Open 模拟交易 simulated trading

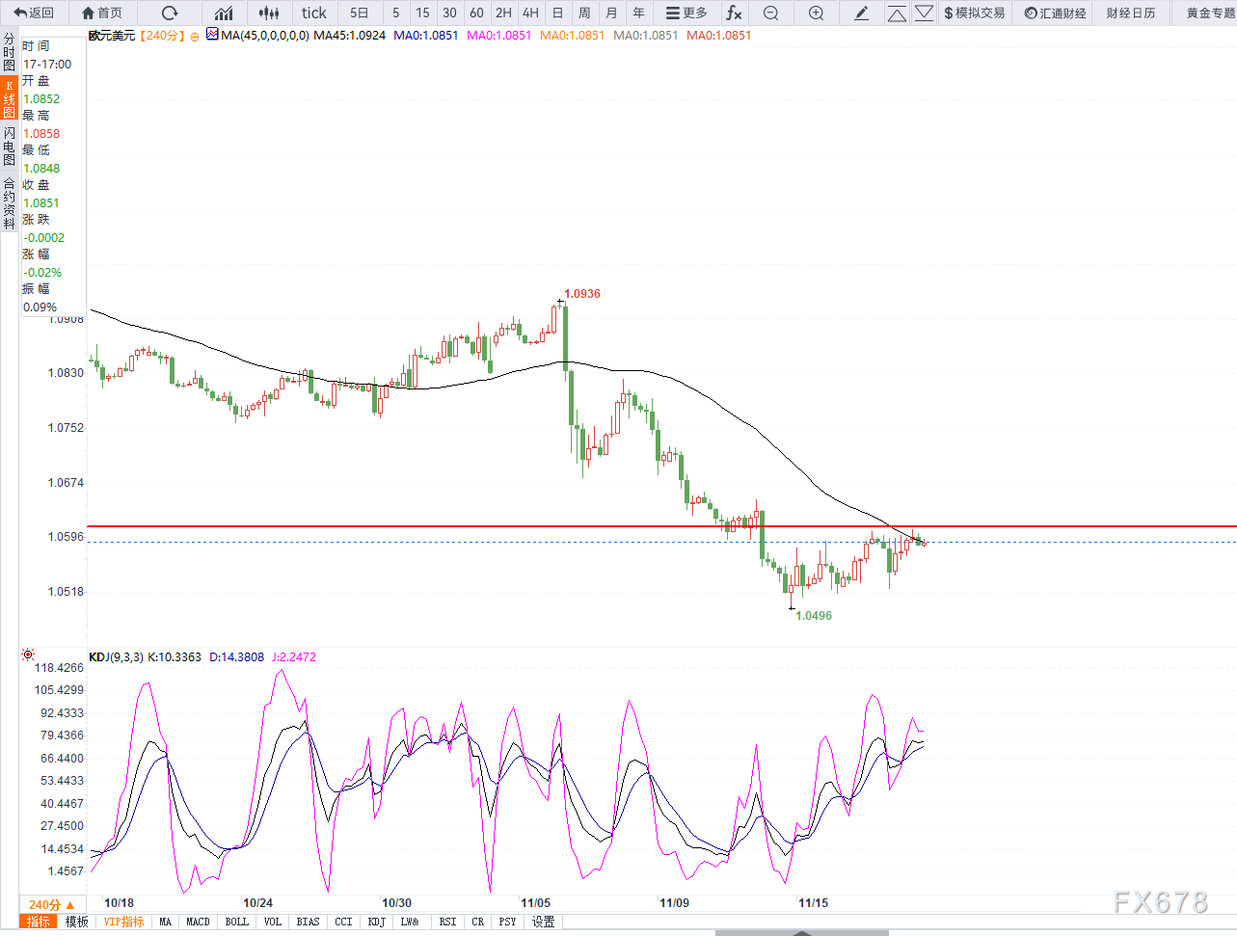(974, 13)
